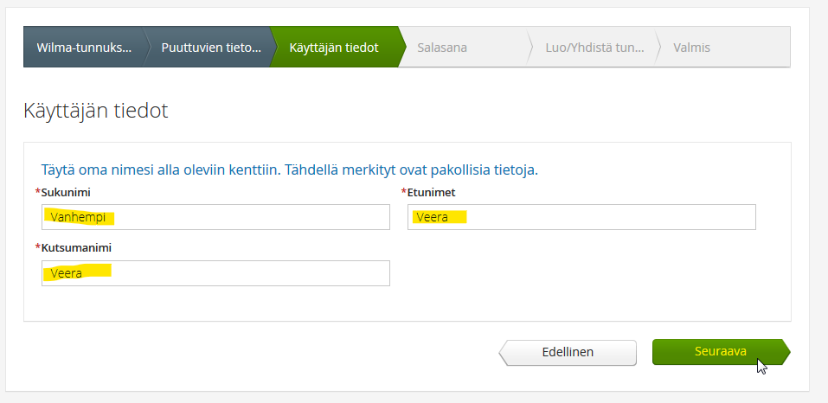Place cursor in the Kutsumanimi field
This screenshot has height=403, width=828.
coord(215,272)
